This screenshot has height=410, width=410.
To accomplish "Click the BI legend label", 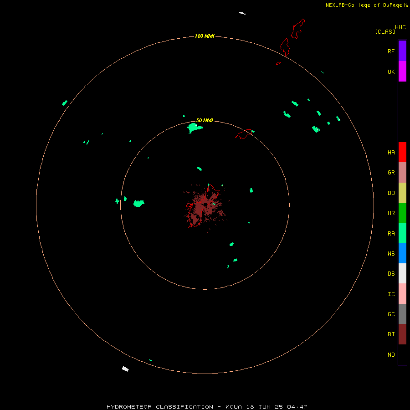I will pyautogui.click(x=391, y=334).
